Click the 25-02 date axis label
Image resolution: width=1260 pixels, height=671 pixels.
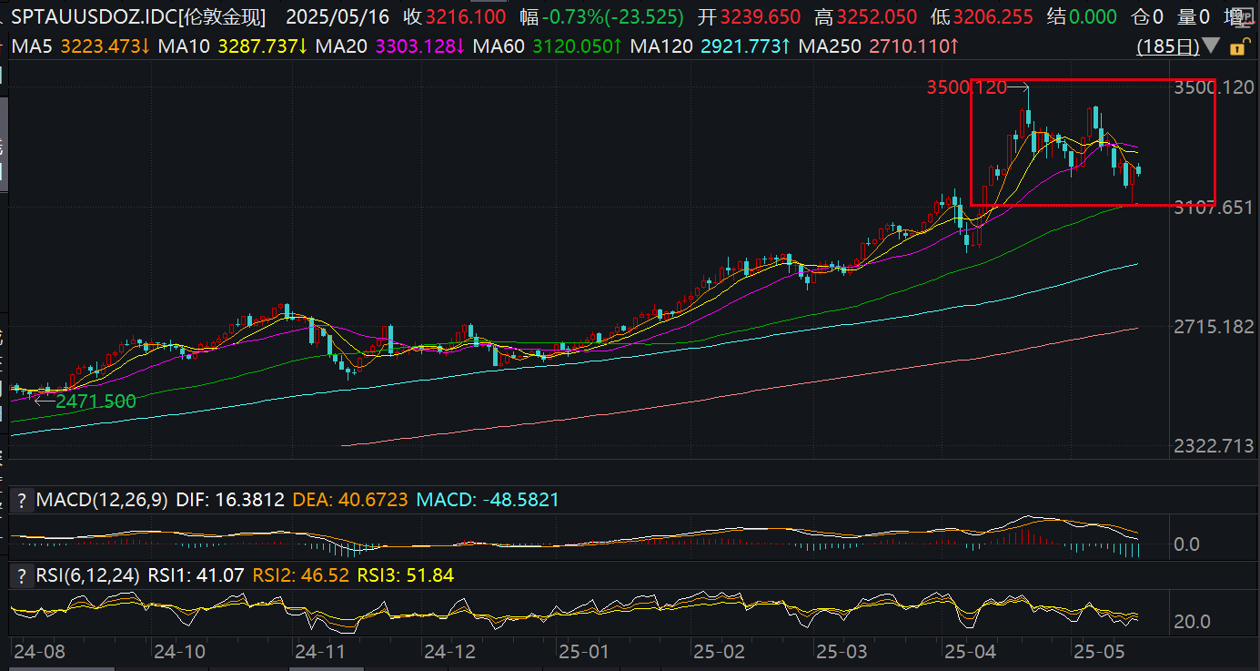click(x=720, y=653)
